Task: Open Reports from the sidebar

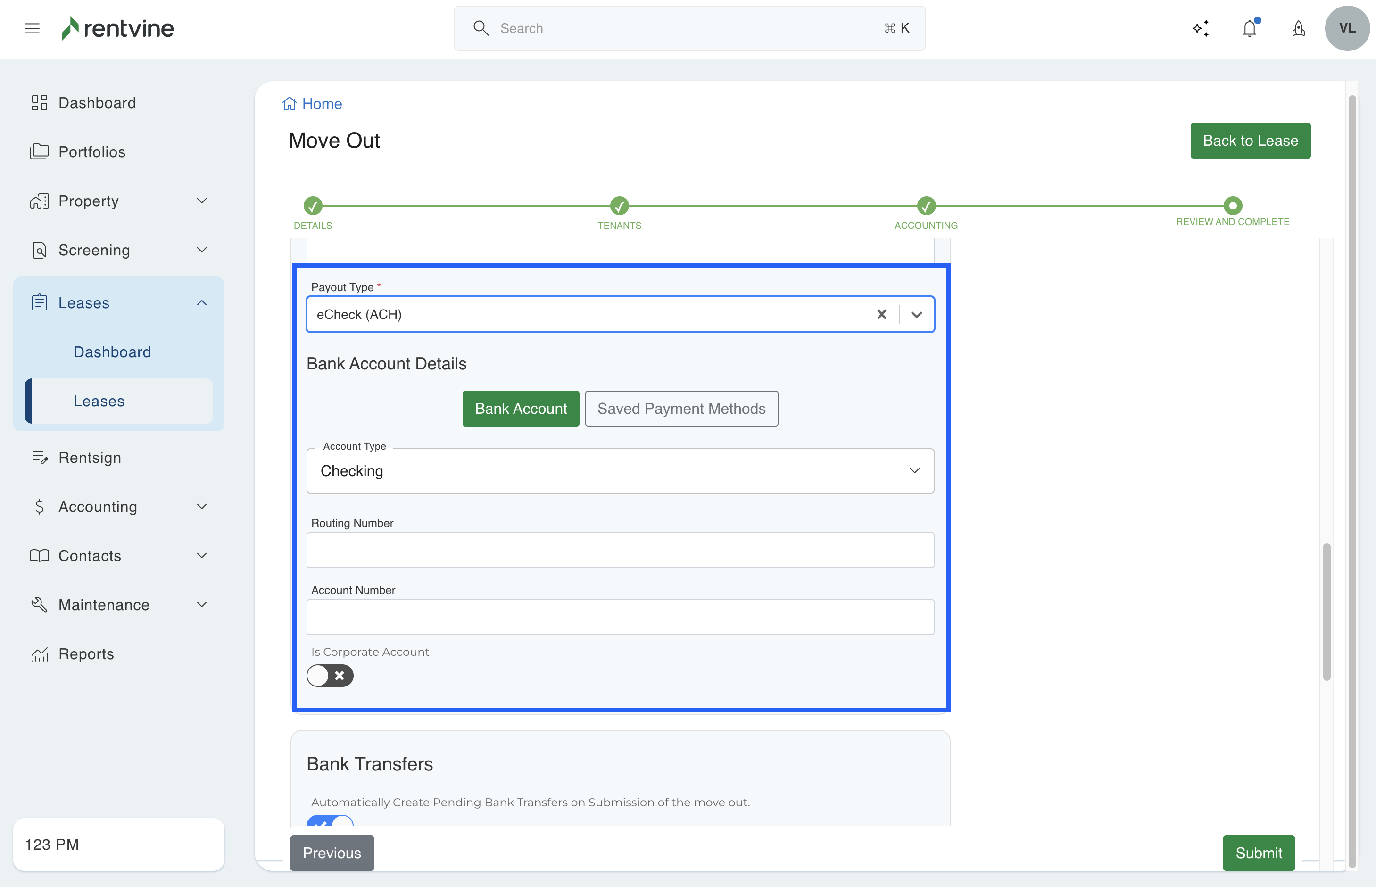Action: 86,654
